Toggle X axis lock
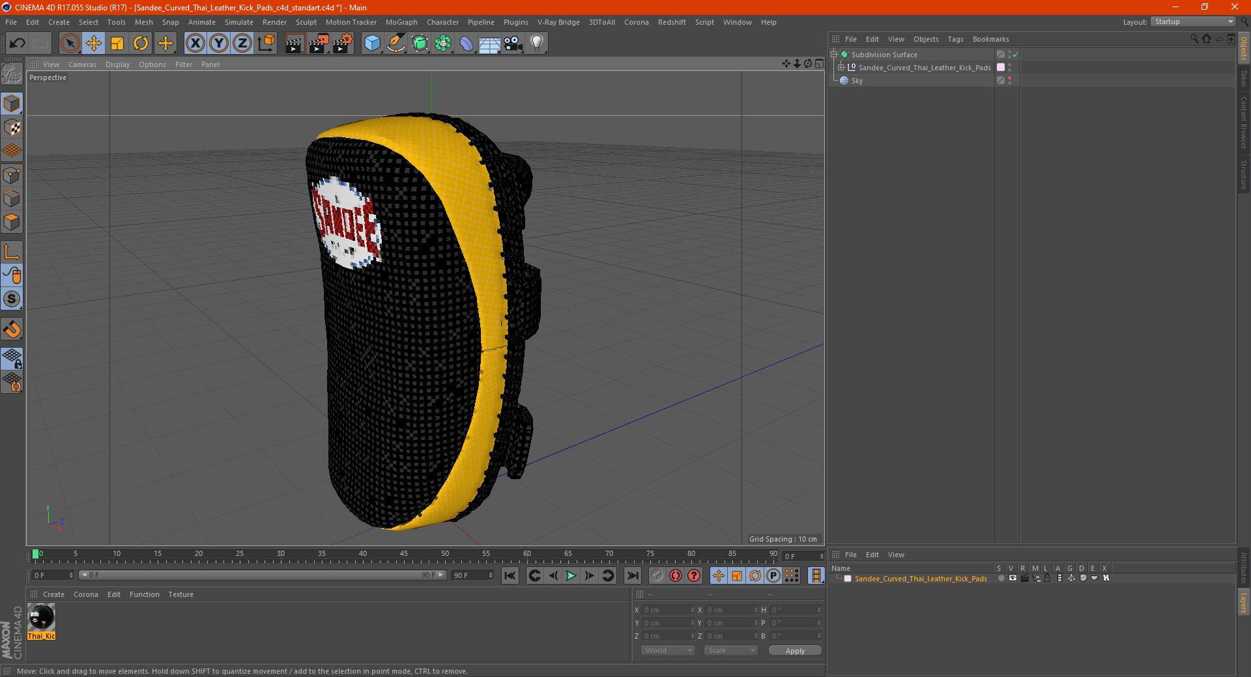Image resolution: width=1251 pixels, height=677 pixels. [195, 44]
